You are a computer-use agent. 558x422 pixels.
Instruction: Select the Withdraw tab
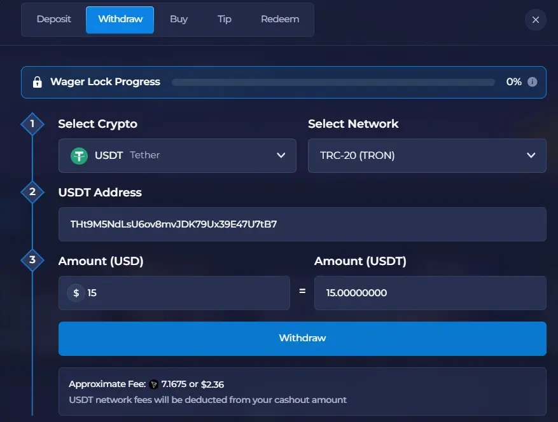coord(120,20)
